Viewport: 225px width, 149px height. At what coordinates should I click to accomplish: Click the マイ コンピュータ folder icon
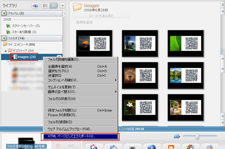click(5, 44)
